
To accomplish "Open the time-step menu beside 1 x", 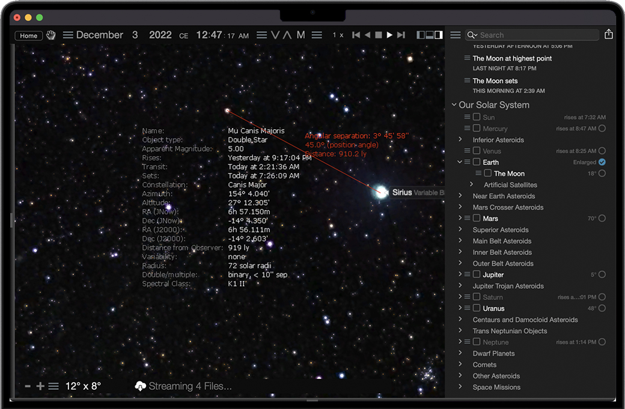I will tap(317, 35).
